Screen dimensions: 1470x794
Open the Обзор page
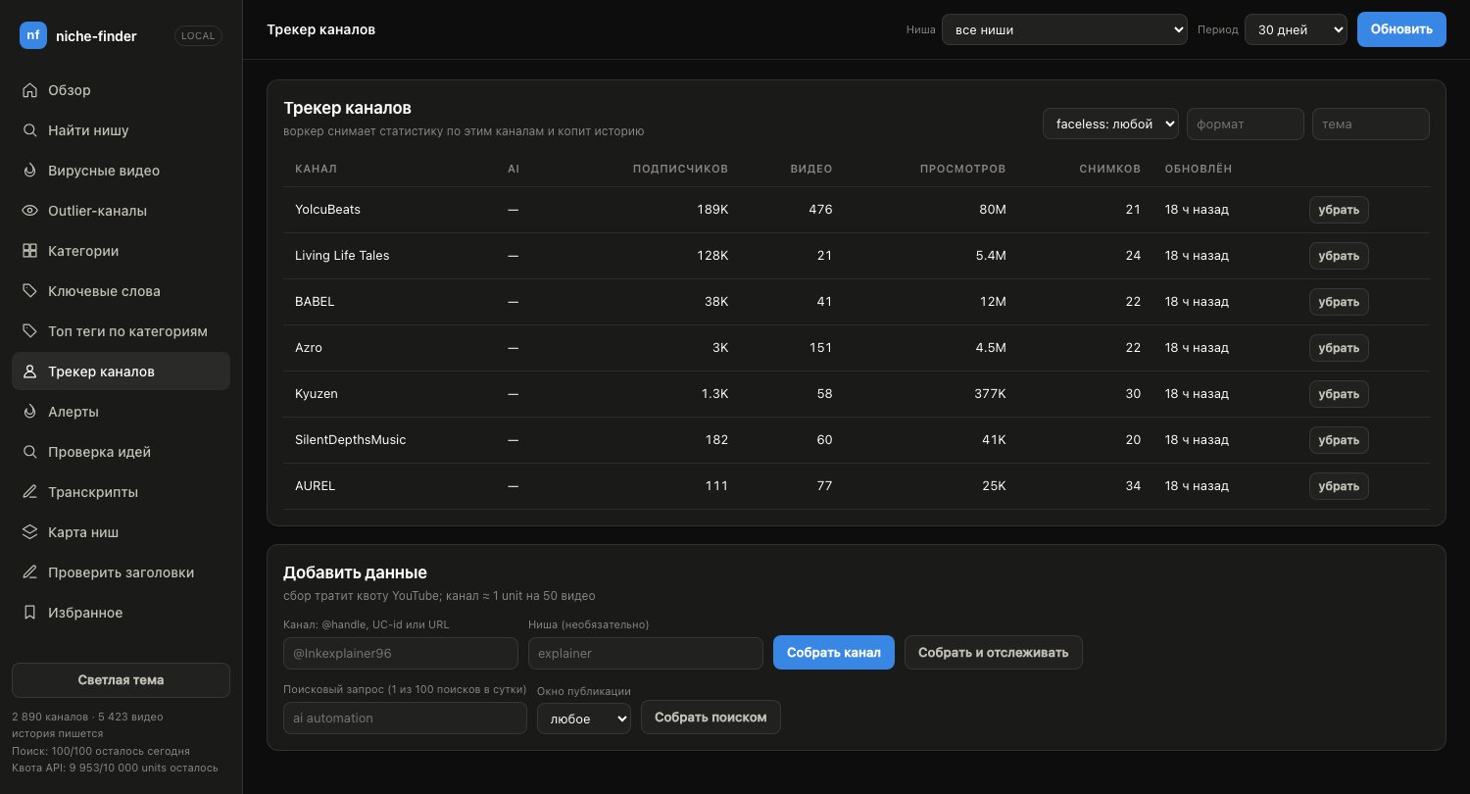tap(121, 90)
